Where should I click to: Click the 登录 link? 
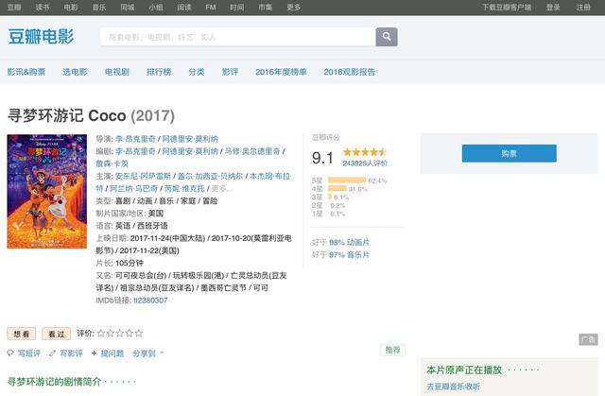click(x=553, y=7)
